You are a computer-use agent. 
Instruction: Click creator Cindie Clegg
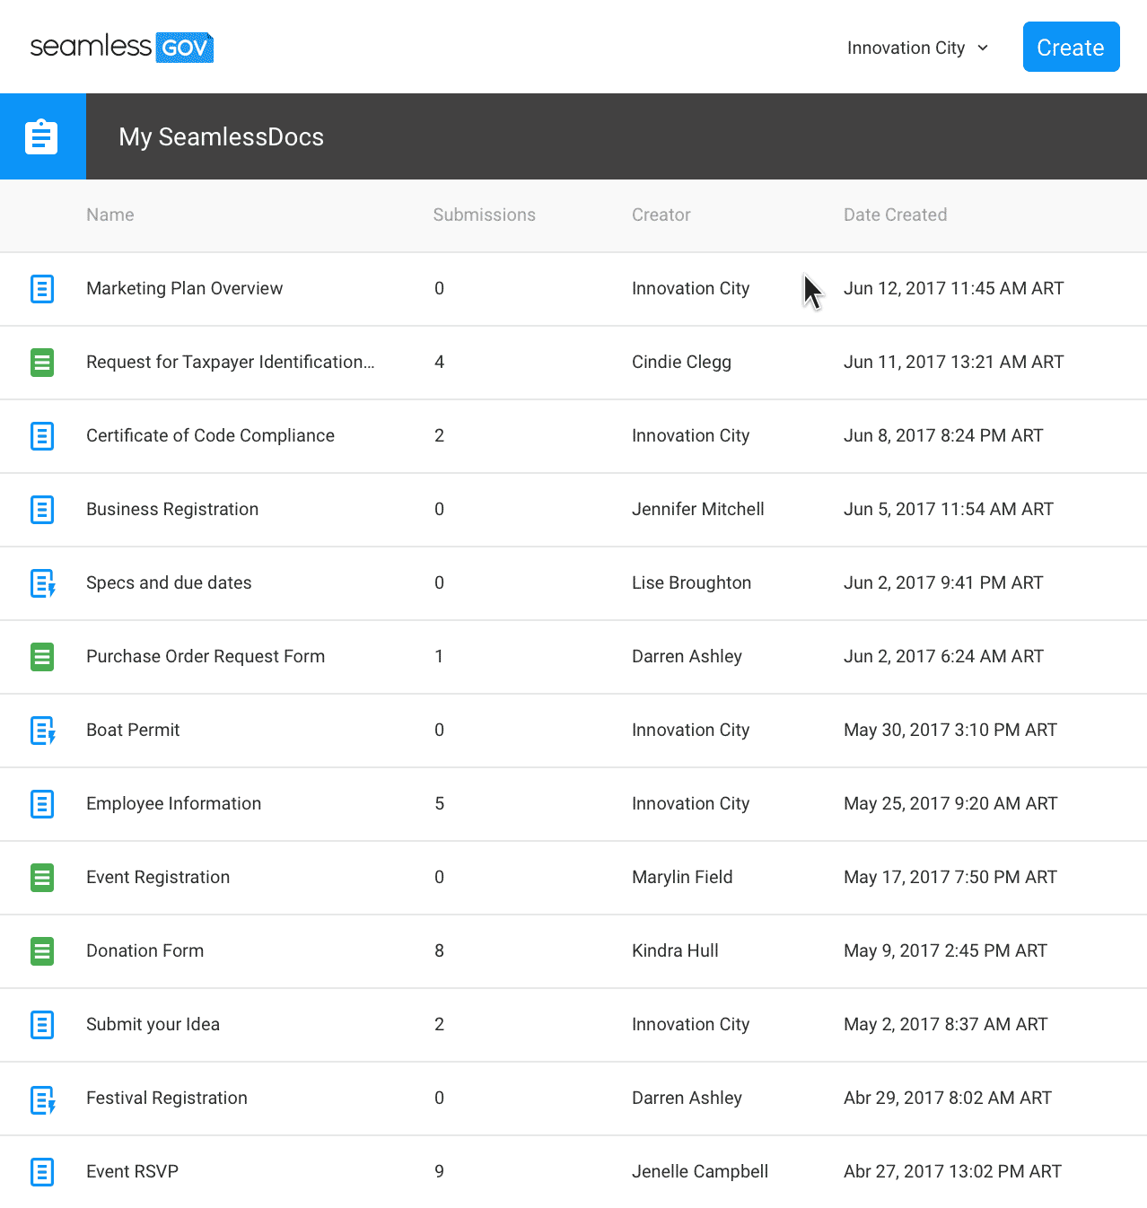tap(681, 362)
